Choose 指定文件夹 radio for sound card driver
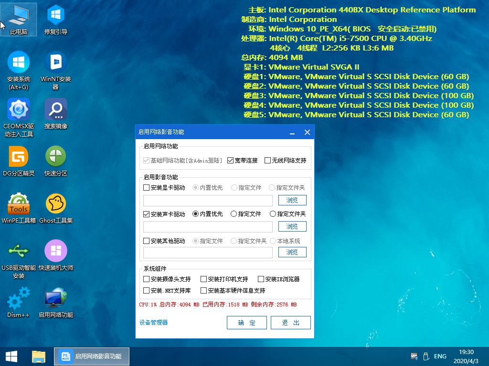This screenshot has width=489, height=366. coord(273,214)
